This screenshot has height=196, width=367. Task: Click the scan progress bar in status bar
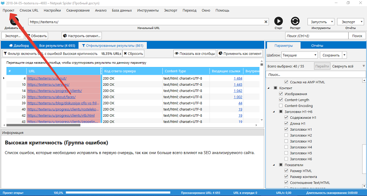point(118,193)
